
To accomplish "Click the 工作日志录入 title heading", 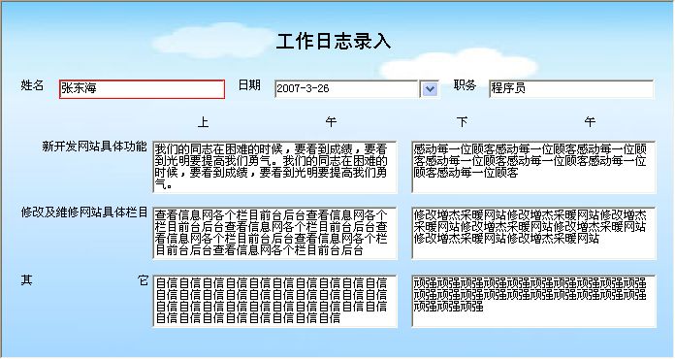I will (x=334, y=42).
